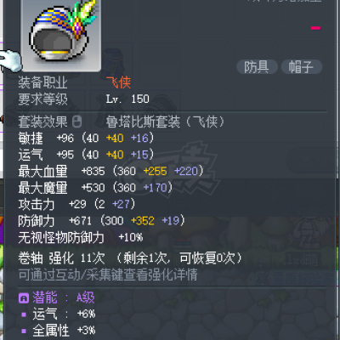
Task: Click the 卷轴 强化 11次 upgrade line
Action: [x=130, y=258]
